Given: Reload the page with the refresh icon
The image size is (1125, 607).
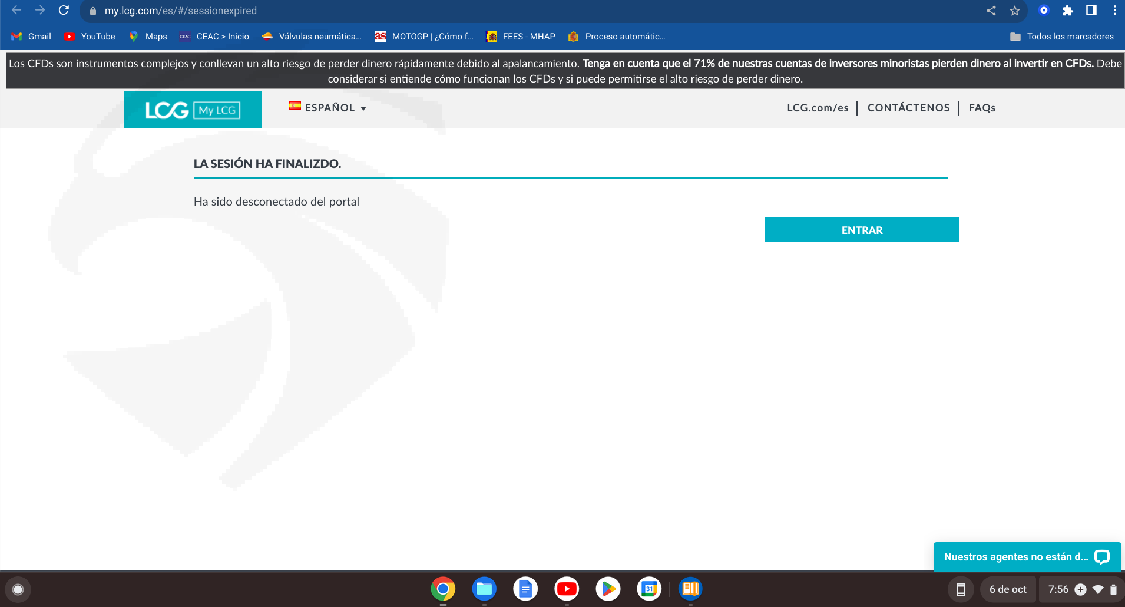Looking at the screenshot, I should (64, 11).
